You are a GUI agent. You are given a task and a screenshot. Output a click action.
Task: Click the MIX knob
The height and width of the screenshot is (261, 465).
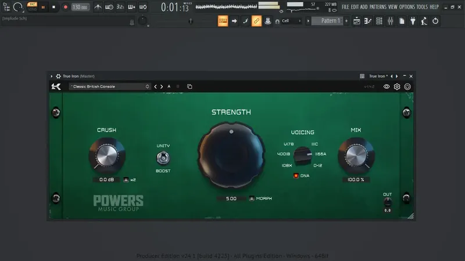pos(356,156)
